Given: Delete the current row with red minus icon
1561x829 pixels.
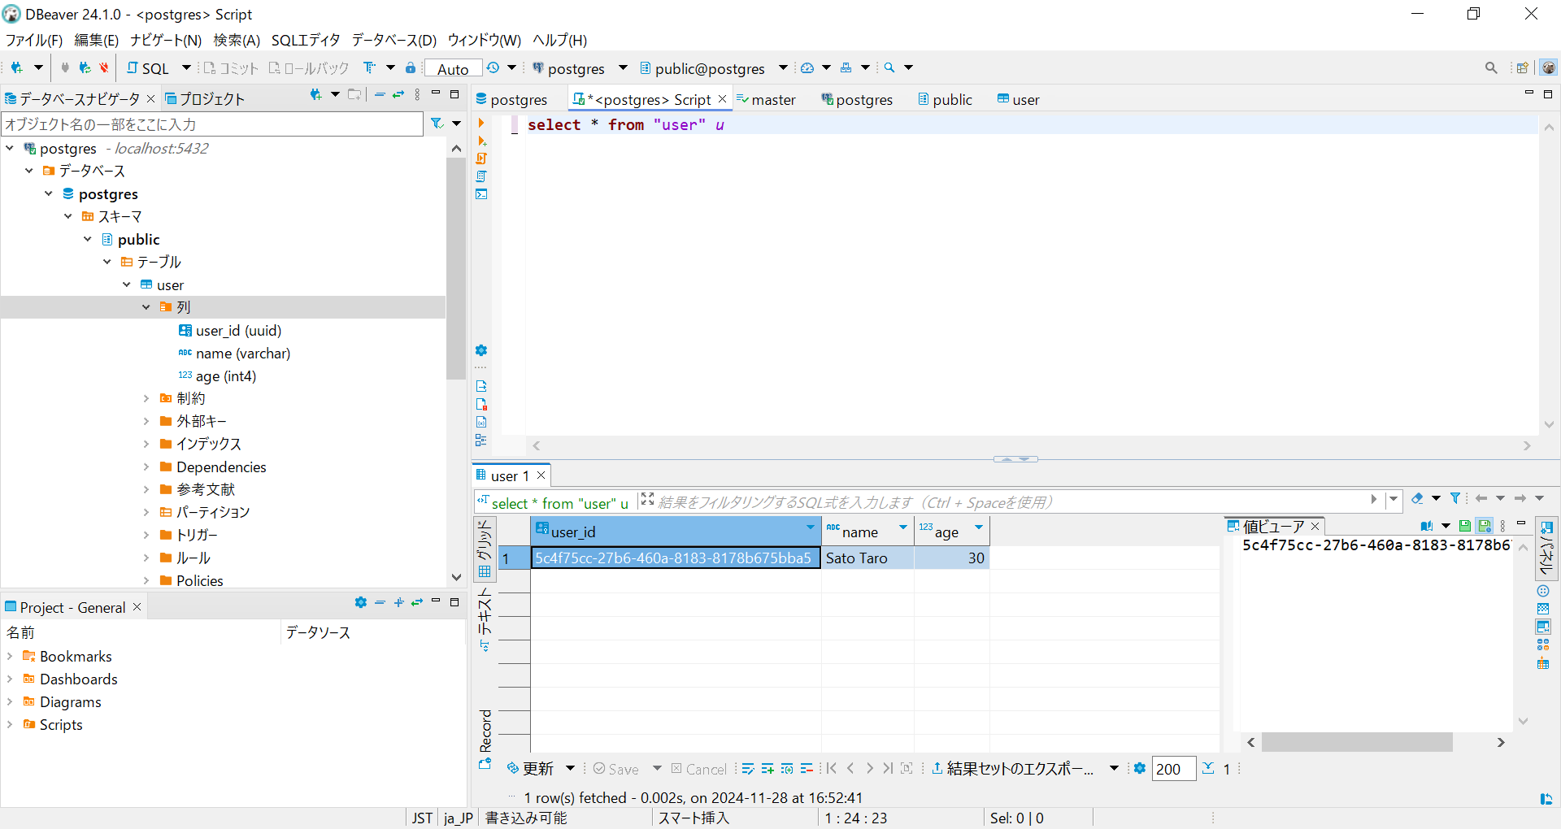Looking at the screenshot, I should [x=807, y=768].
